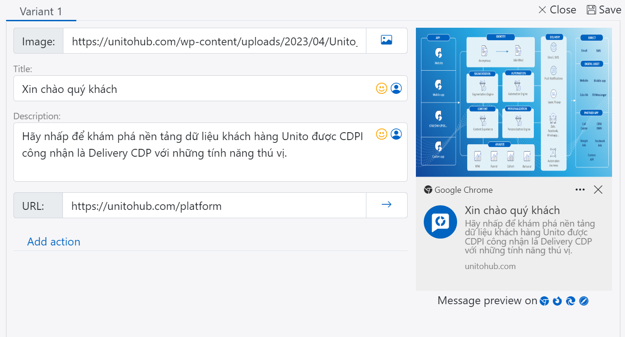Viewport: 625px width, 337px height.
Task: Open notification preview three-dot options menu
Action: click(580, 190)
